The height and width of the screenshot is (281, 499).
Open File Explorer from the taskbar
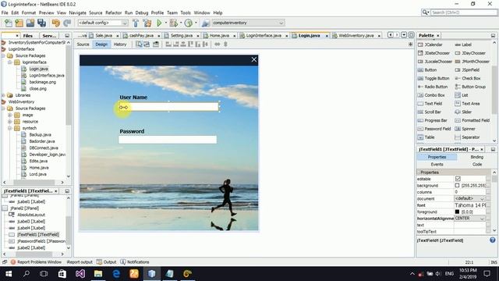(x=98, y=274)
